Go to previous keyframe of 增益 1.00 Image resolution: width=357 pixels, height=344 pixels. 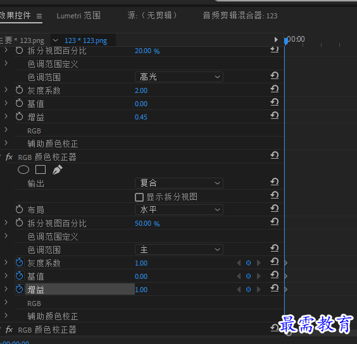click(239, 290)
